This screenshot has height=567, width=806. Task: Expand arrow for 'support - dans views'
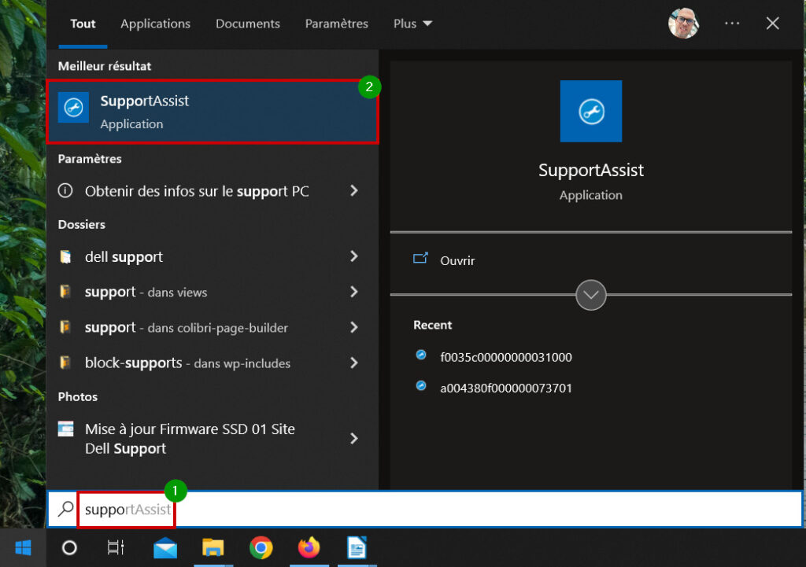click(354, 292)
